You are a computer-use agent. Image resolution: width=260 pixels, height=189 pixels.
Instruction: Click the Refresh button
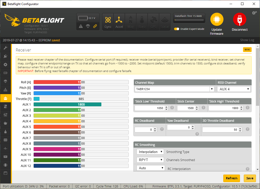(x=231, y=178)
